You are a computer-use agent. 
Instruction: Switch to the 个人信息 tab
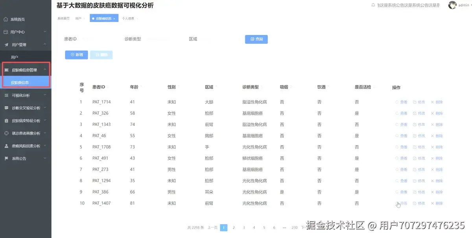[x=129, y=18]
